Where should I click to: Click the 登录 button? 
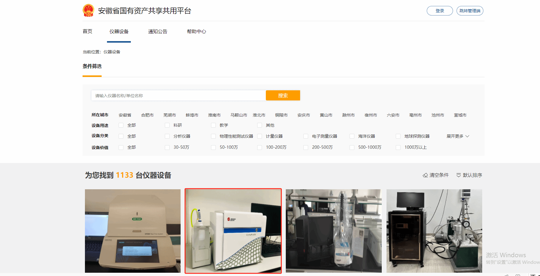click(x=440, y=11)
